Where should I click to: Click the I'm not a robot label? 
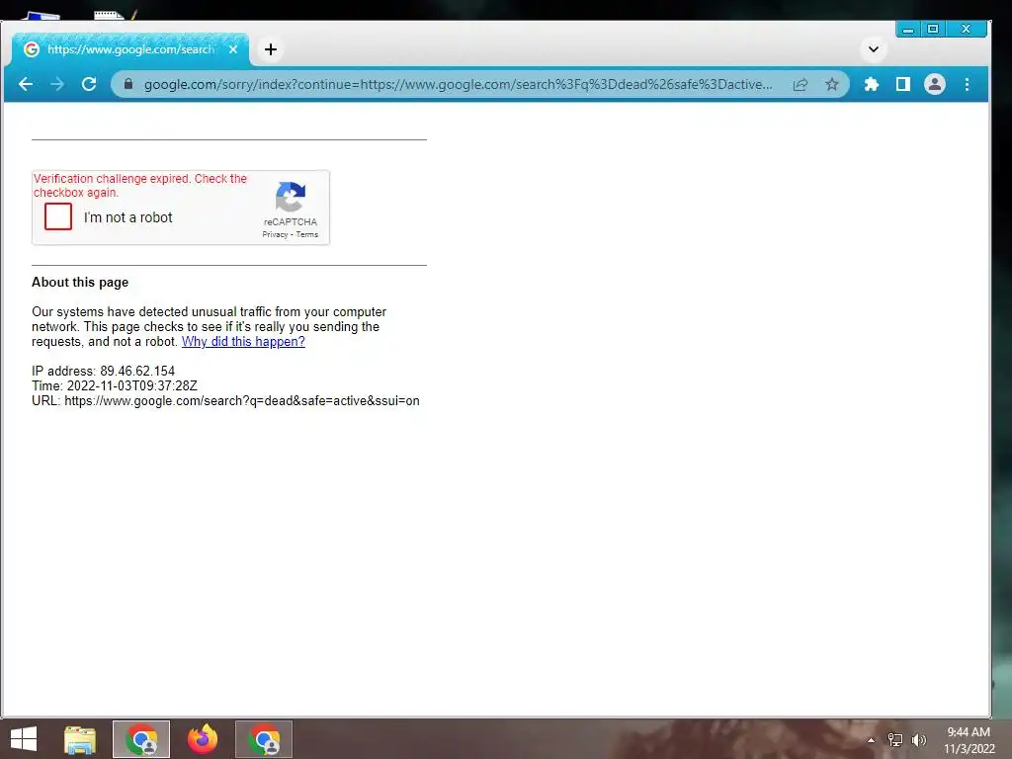coord(127,217)
